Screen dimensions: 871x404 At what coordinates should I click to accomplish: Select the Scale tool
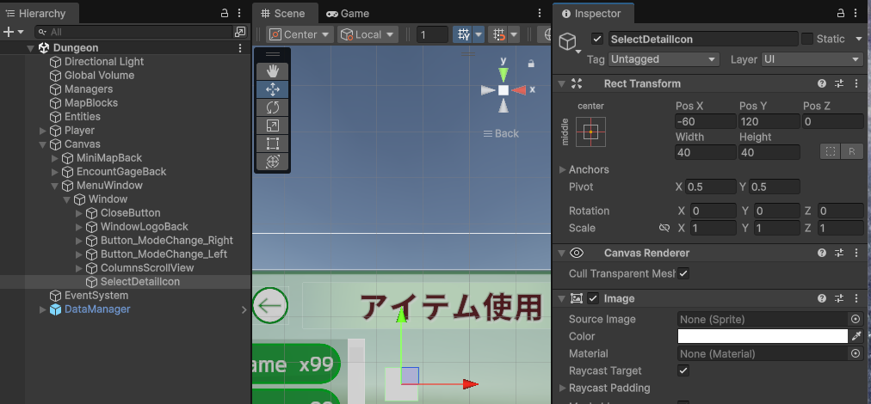click(273, 125)
